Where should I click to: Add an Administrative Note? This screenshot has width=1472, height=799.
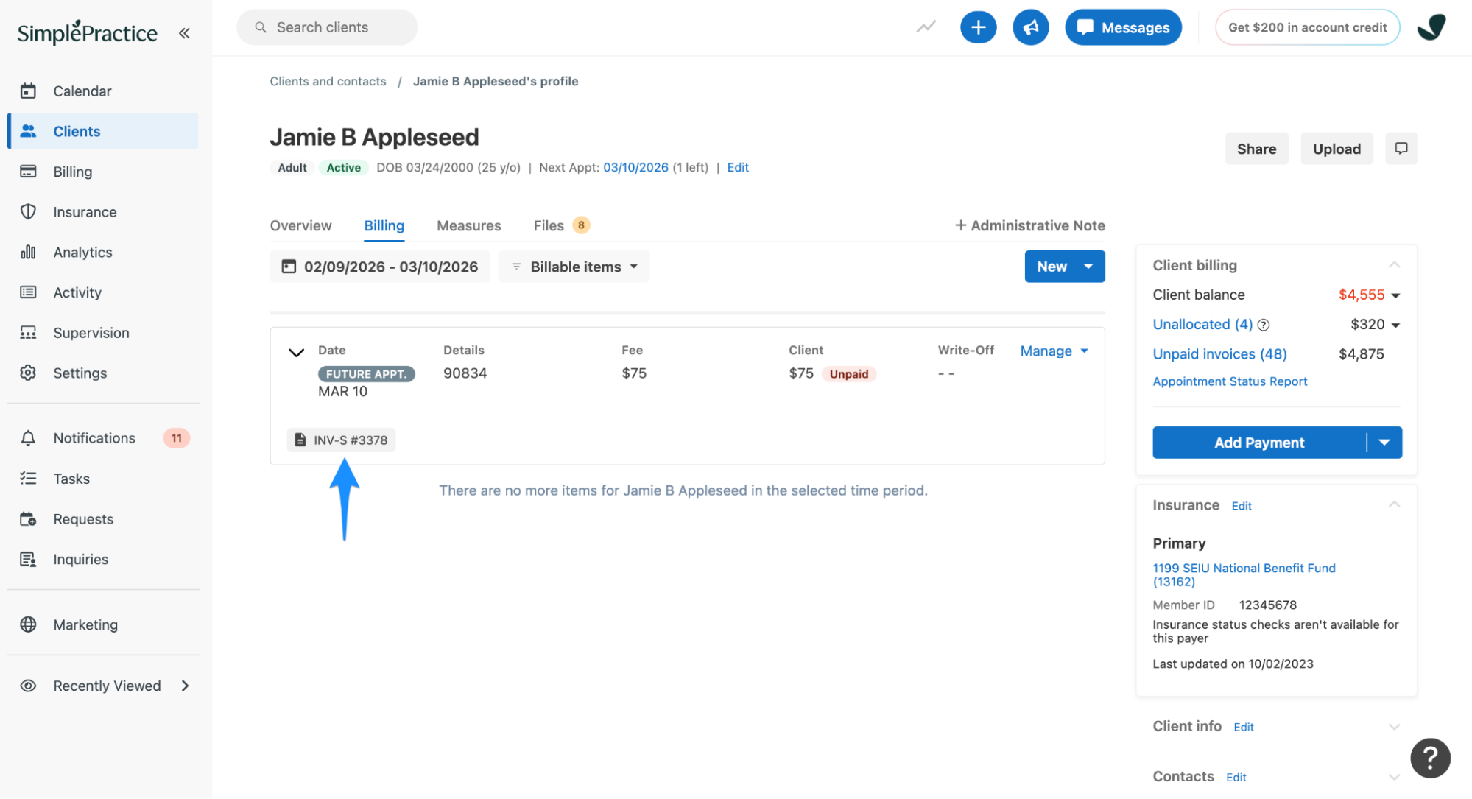click(1029, 225)
